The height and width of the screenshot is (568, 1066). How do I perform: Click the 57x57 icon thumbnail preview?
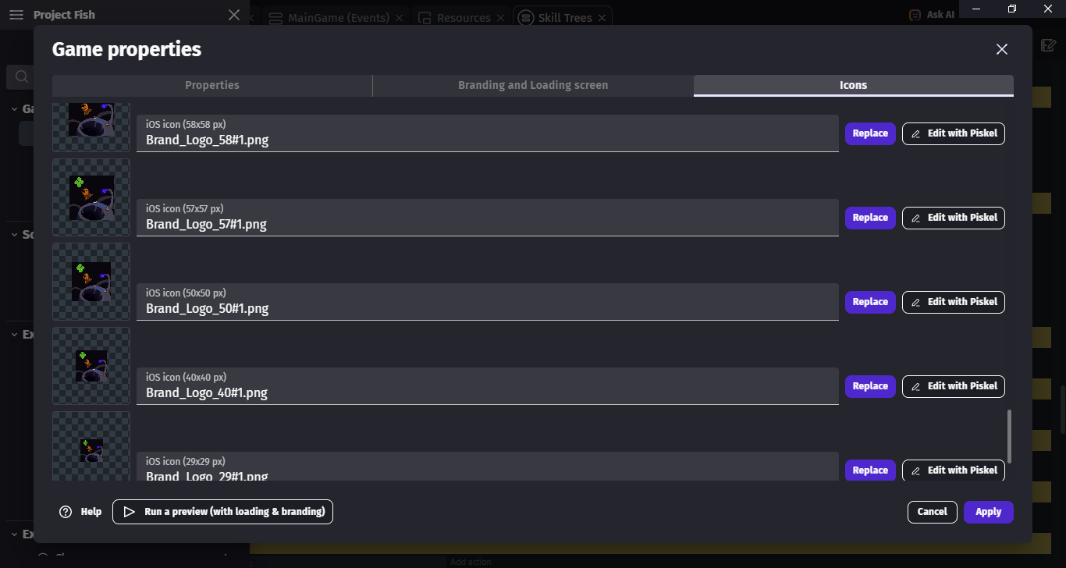(x=91, y=197)
